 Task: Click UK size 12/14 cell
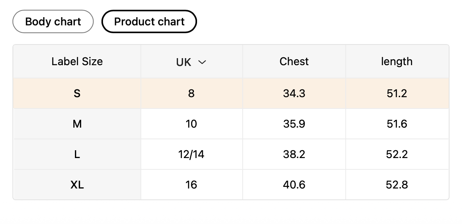[x=191, y=155]
